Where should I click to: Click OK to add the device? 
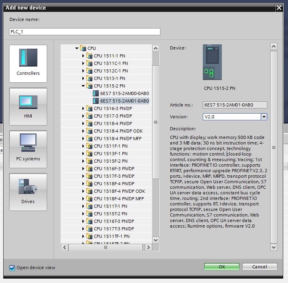pyautogui.click(x=222, y=267)
